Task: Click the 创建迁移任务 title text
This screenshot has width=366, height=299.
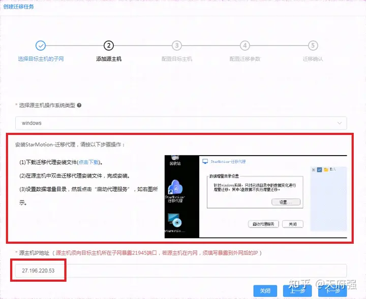Action: pos(19,7)
